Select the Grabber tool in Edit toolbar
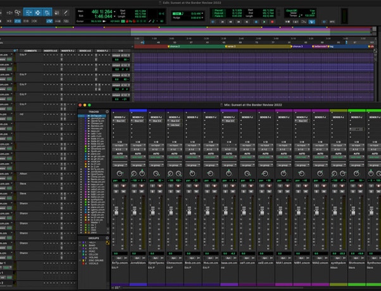Image resolution: width=381 pixels, height=291 pixels. tap(47, 13)
